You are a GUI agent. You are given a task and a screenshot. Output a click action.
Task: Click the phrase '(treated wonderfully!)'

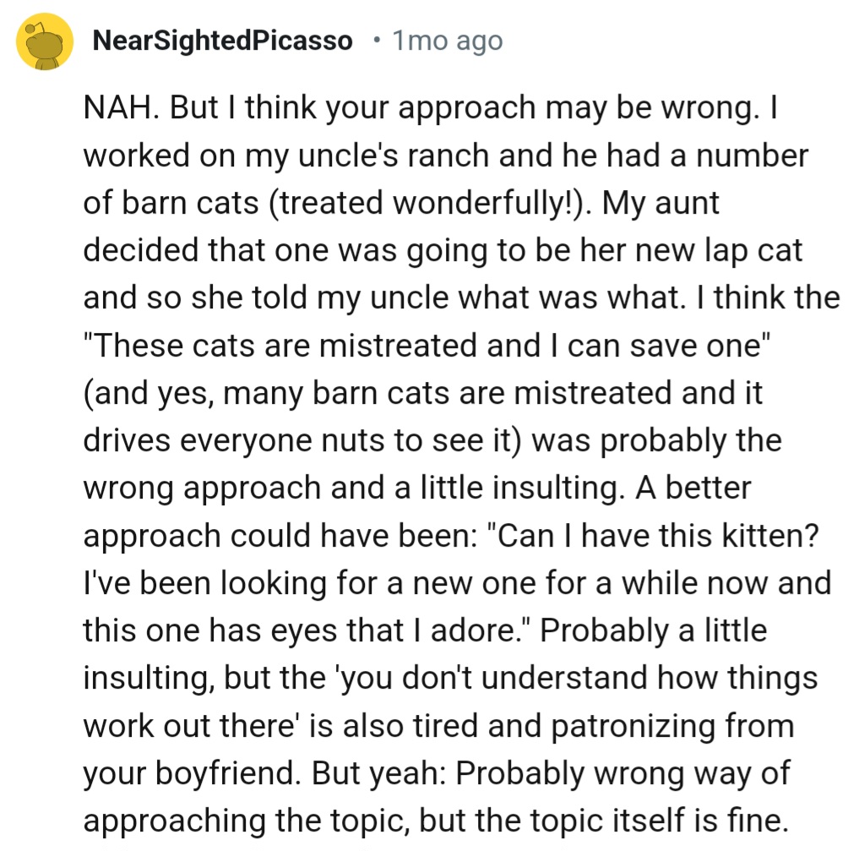coord(429,204)
